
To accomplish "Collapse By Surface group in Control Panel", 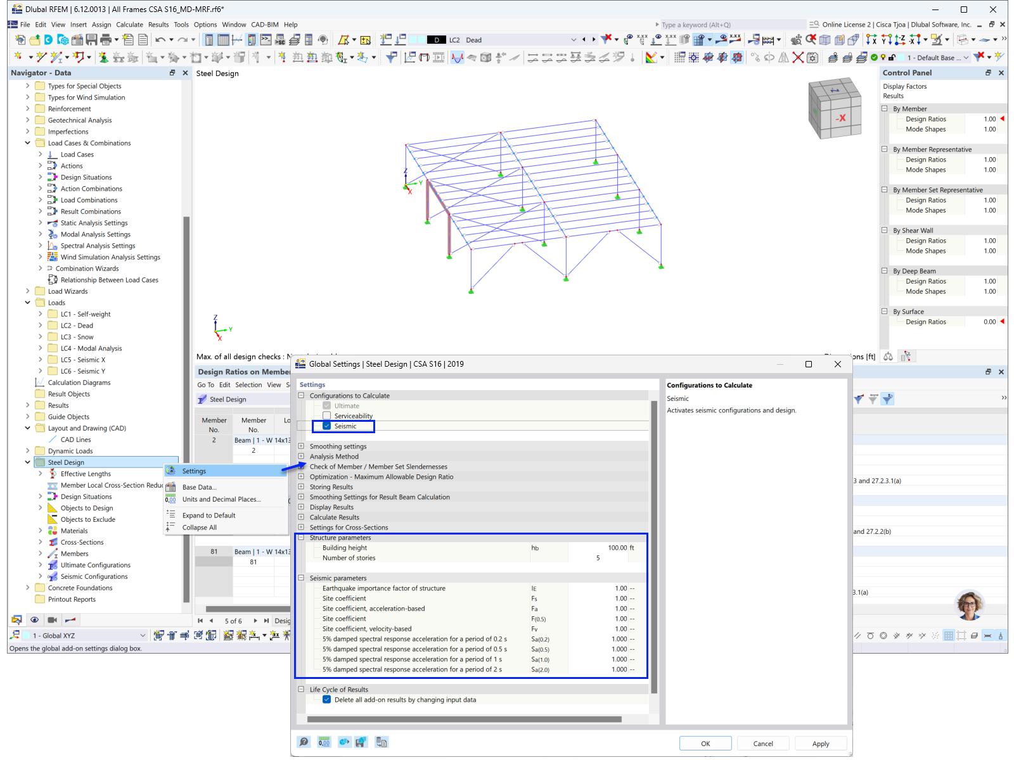I will [885, 312].
